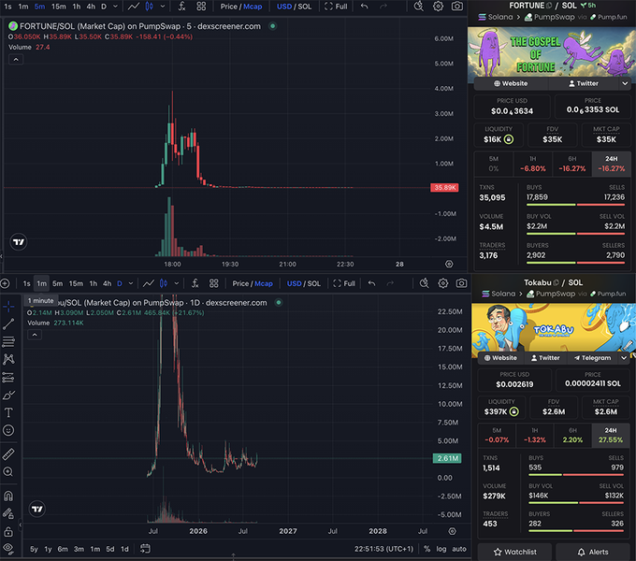Click undo arrow in FORTUNE chart toolbar
The height and width of the screenshot is (561, 636).
(364, 7)
